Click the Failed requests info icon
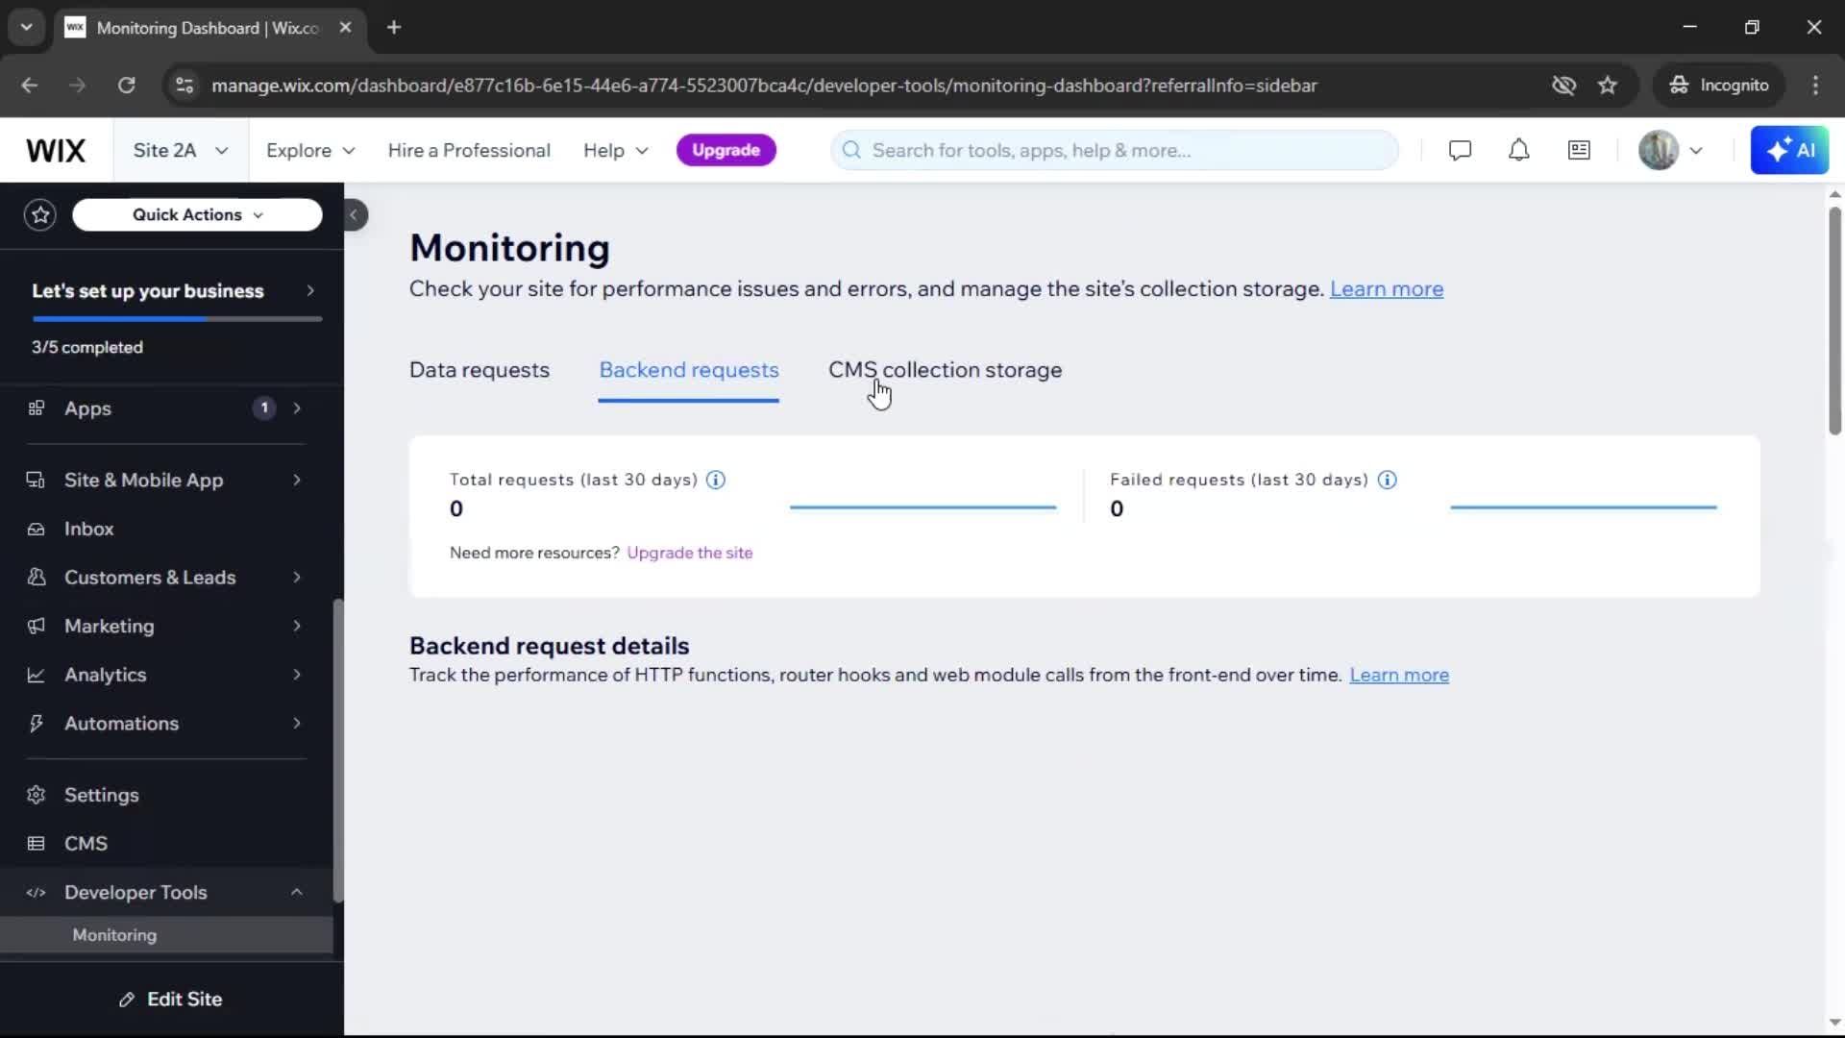Image resolution: width=1845 pixels, height=1038 pixels. [x=1387, y=480]
